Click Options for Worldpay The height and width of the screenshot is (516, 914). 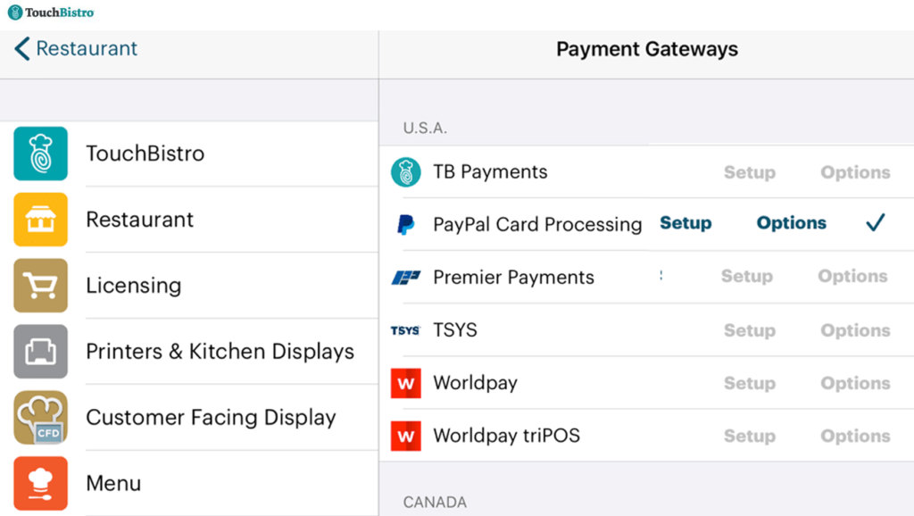(x=855, y=383)
